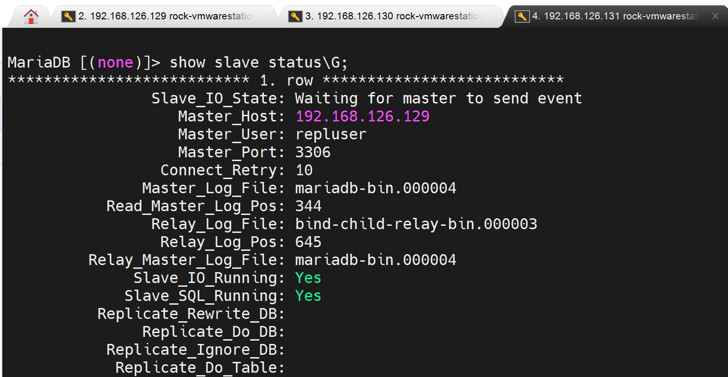Click the Read_Master_Log_Pos value 344
The width and height of the screenshot is (728, 377).
308,206
